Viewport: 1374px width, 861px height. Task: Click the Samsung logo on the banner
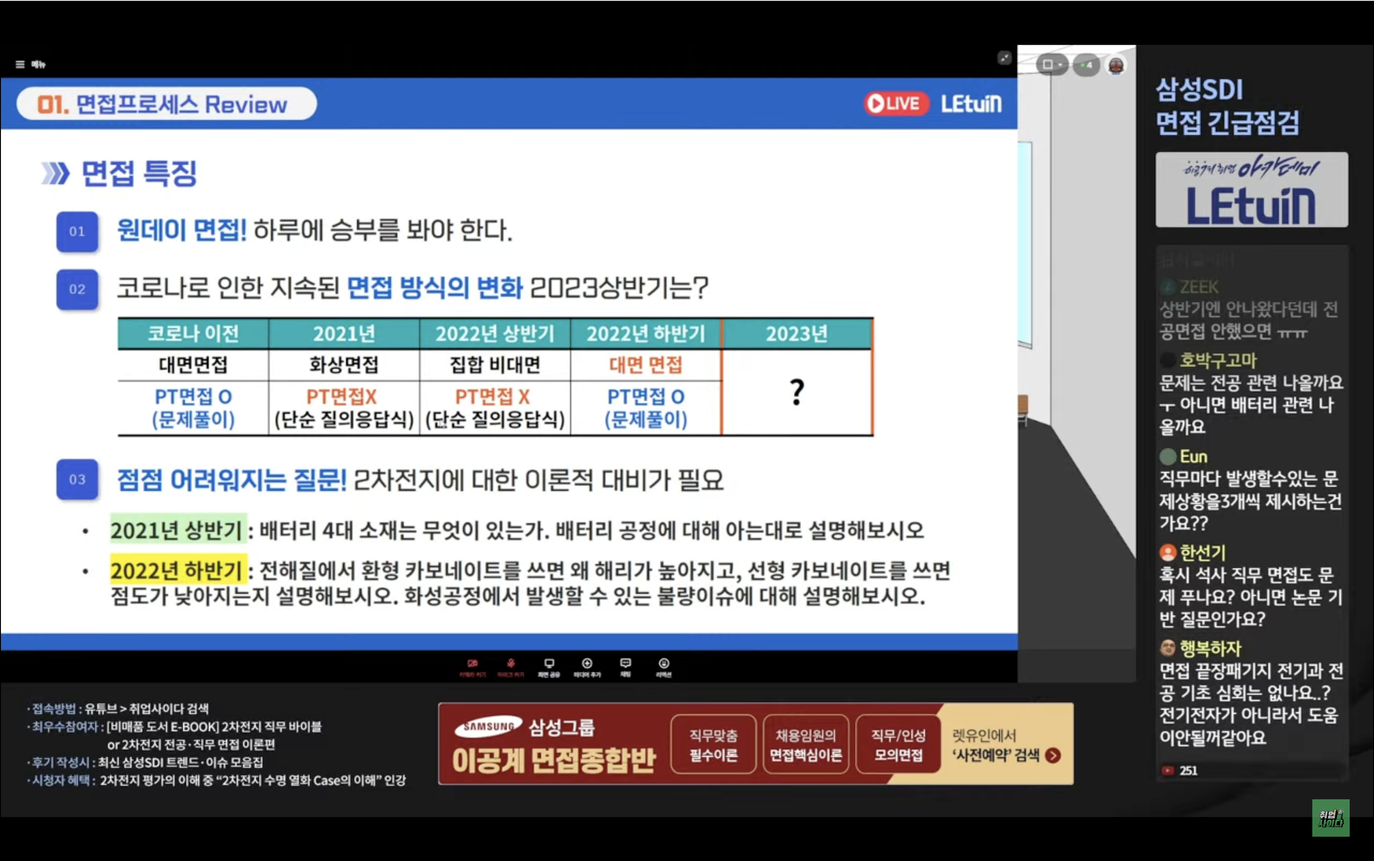point(488,726)
